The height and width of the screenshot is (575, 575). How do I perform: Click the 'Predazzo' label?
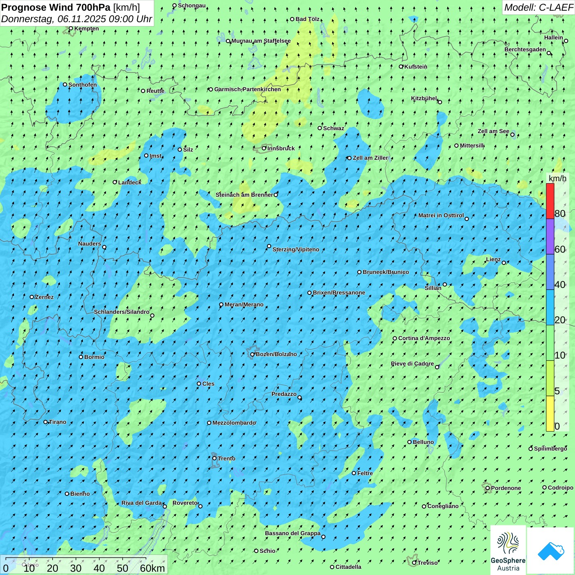284,394
